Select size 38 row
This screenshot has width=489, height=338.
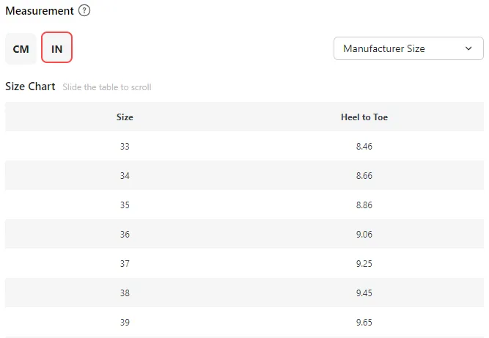tap(245, 293)
